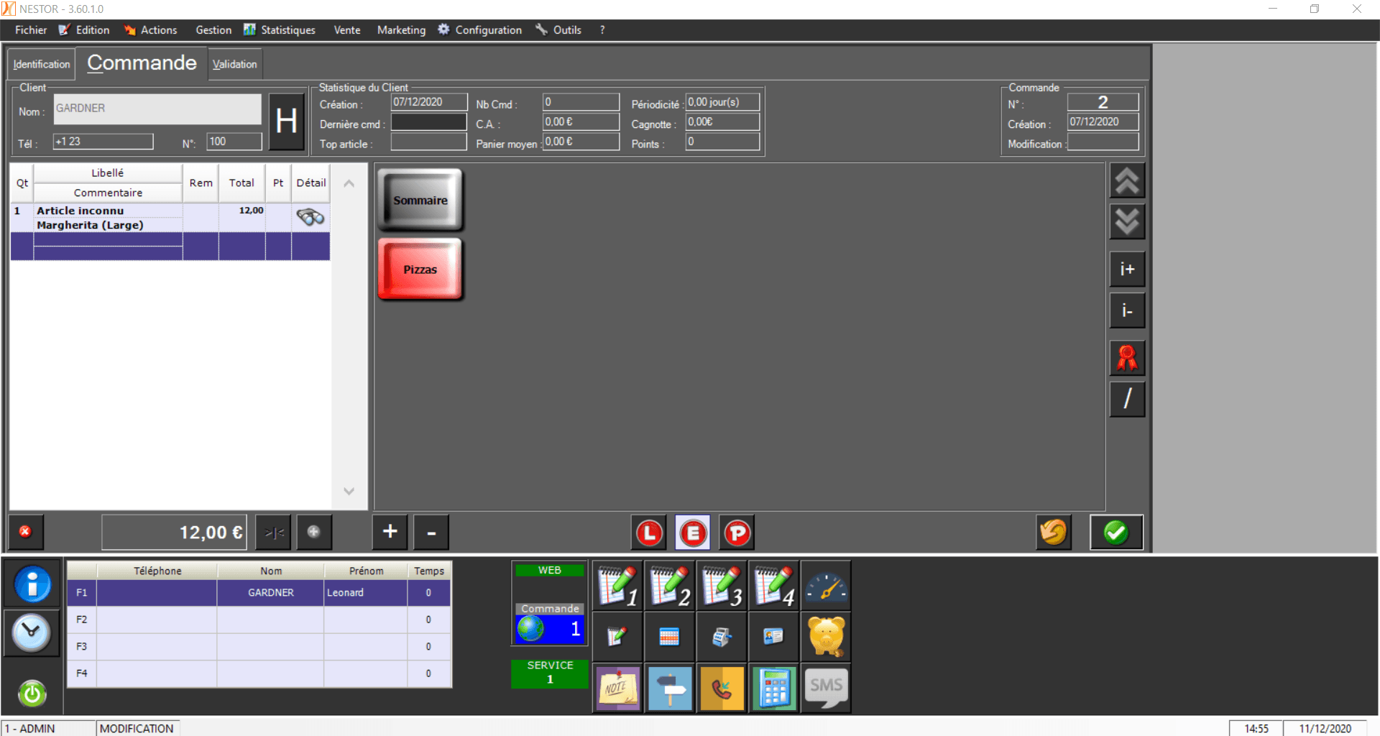Click the green SERVICE 1 button
This screenshot has height=736, width=1380.
[x=550, y=673]
